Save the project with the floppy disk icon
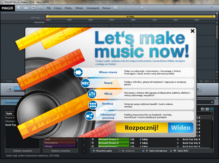 (x=33, y=8)
